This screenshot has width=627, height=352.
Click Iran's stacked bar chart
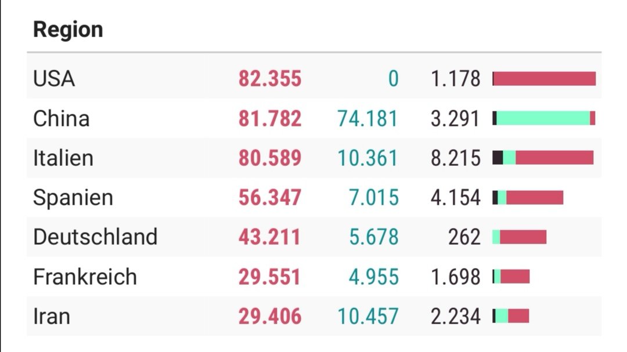pyautogui.click(x=511, y=316)
